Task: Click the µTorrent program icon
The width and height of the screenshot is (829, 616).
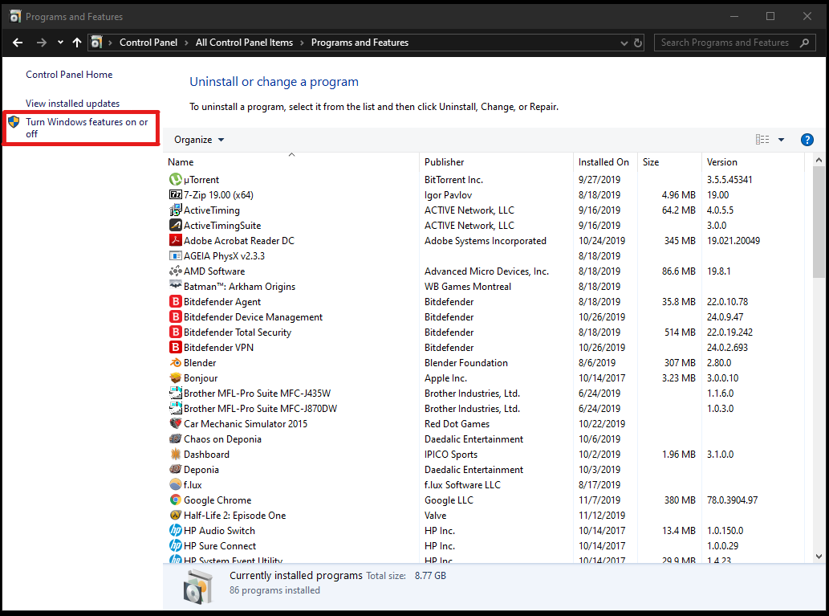Action: click(x=176, y=180)
